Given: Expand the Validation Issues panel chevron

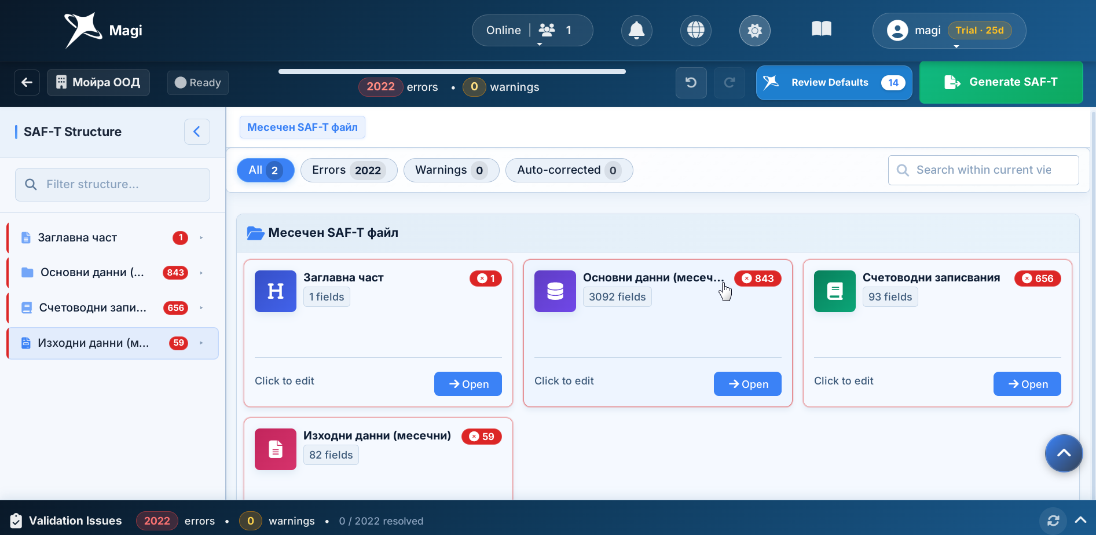Looking at the screenshot, I should [x=1081, y=520].
